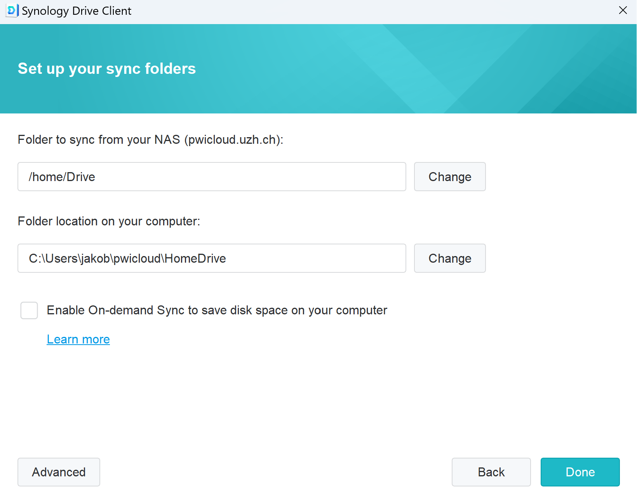Click the C:\Users\jakob\pwicloud\HomeDrive path field
This screenshot has width=637, height=502.
[212, 258]
